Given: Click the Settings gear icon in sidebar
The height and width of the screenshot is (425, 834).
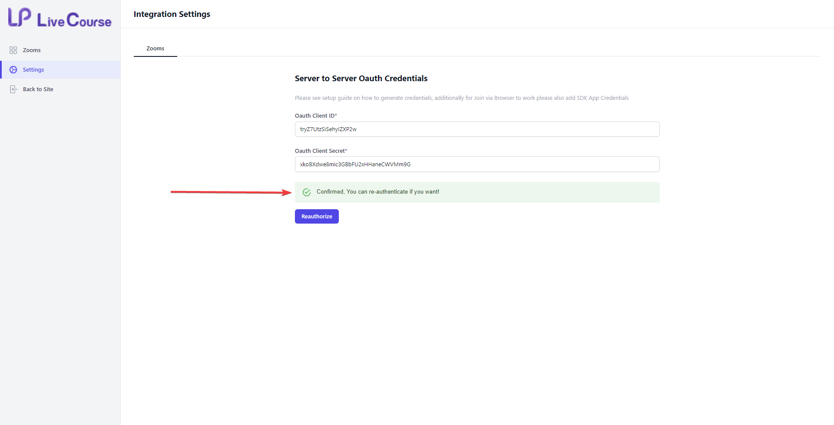Looking at the screenshot, I should point(13,70).
